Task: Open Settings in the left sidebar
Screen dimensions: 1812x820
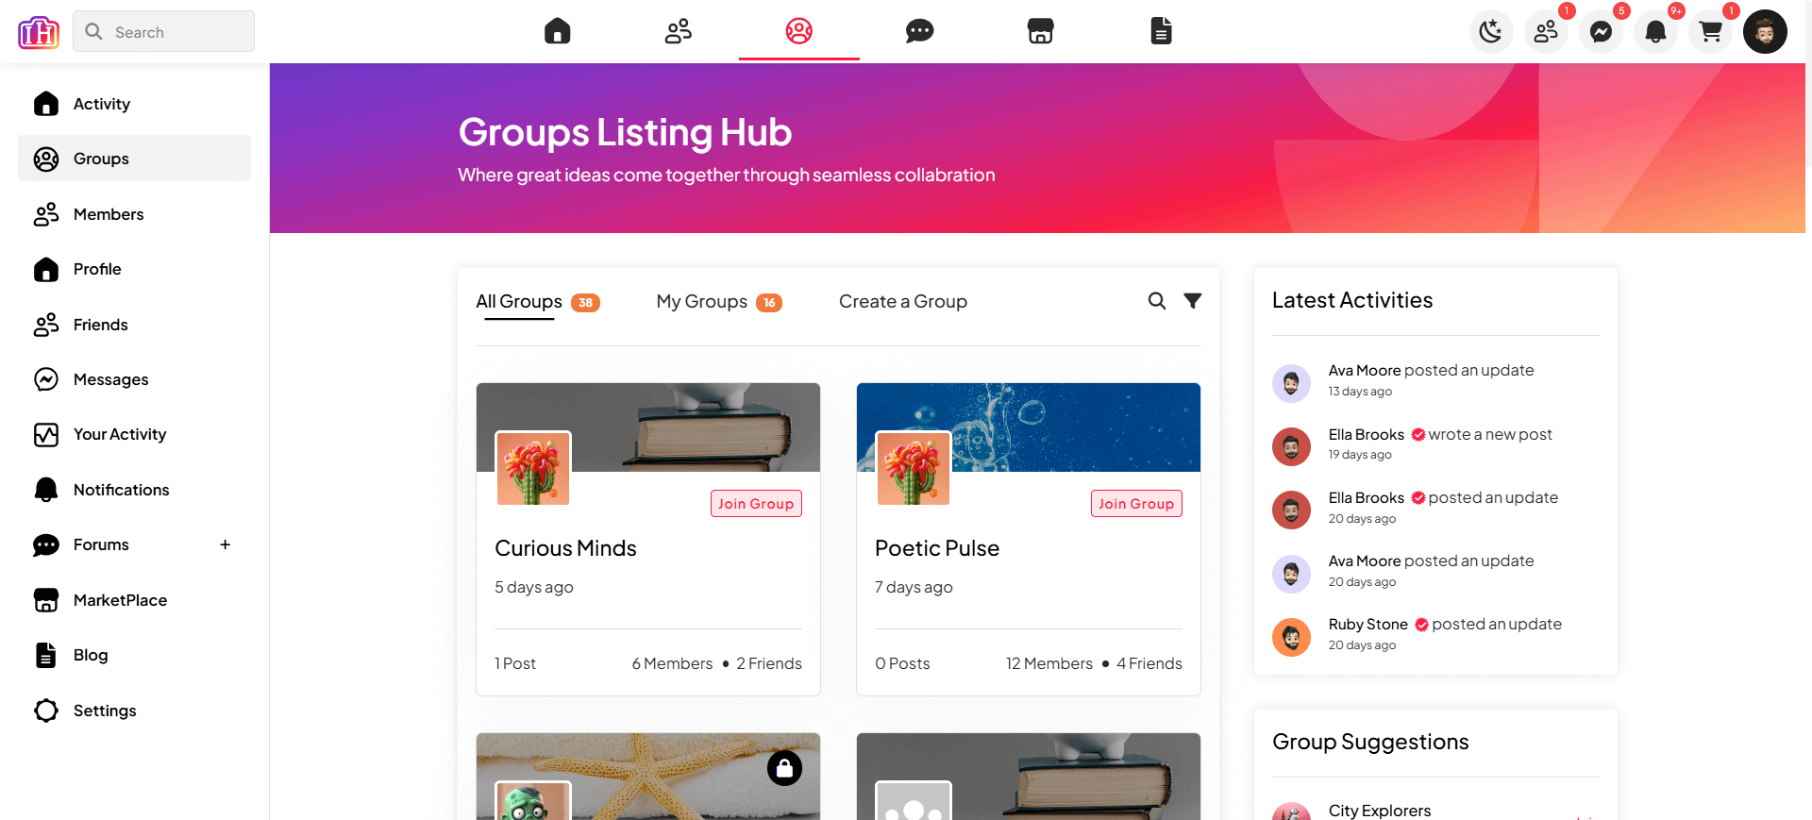Action: point(105,711)
